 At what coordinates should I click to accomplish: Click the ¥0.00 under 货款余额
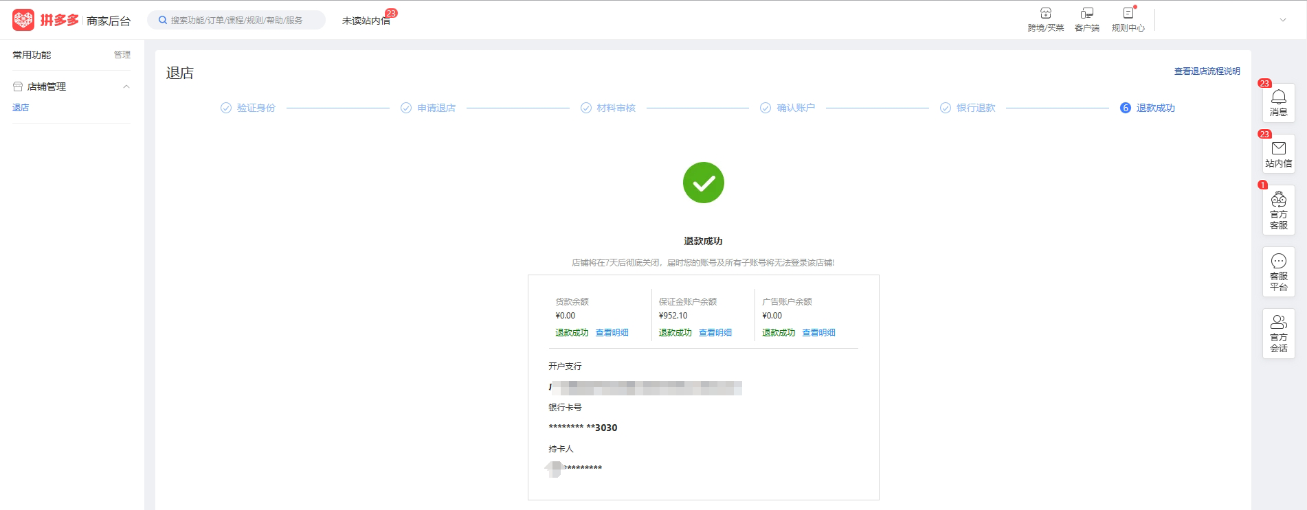(565, 316)
